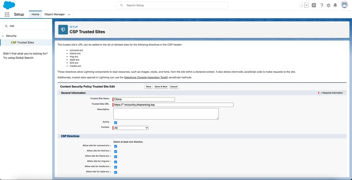Toggle Allow site for connect-src checkbox
The width and height of the screenshot is (352, 180).
pos(116,146)
